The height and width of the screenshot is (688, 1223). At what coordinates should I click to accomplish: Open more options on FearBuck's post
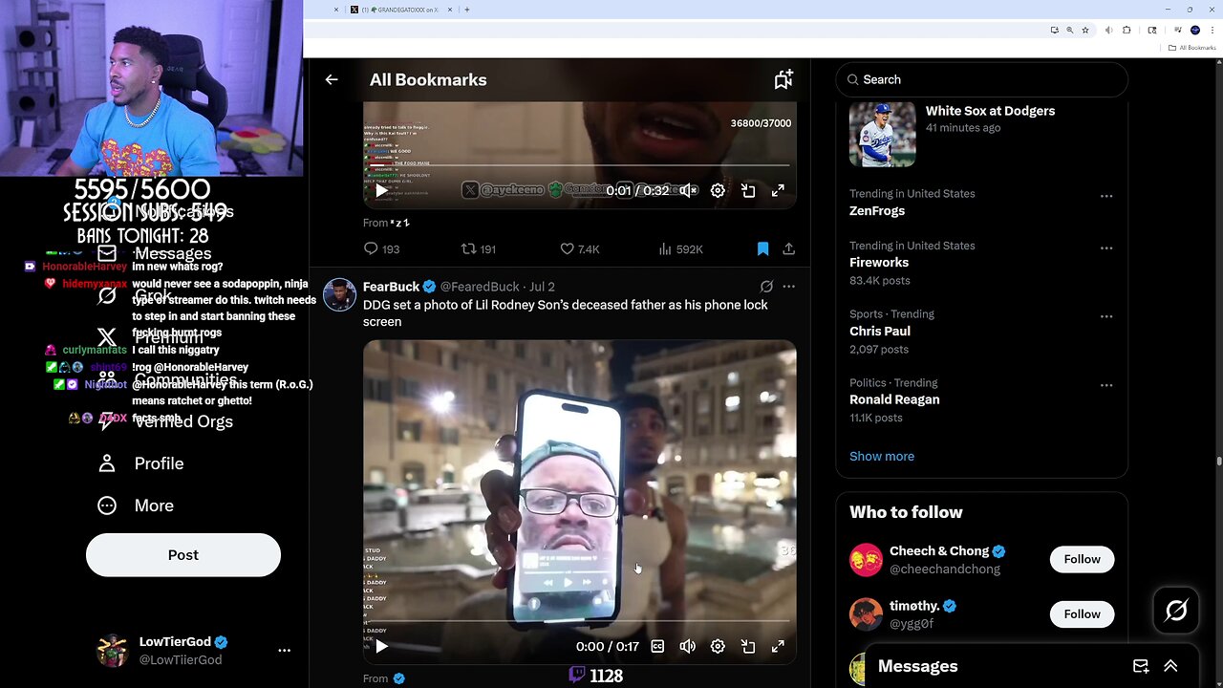788,287
